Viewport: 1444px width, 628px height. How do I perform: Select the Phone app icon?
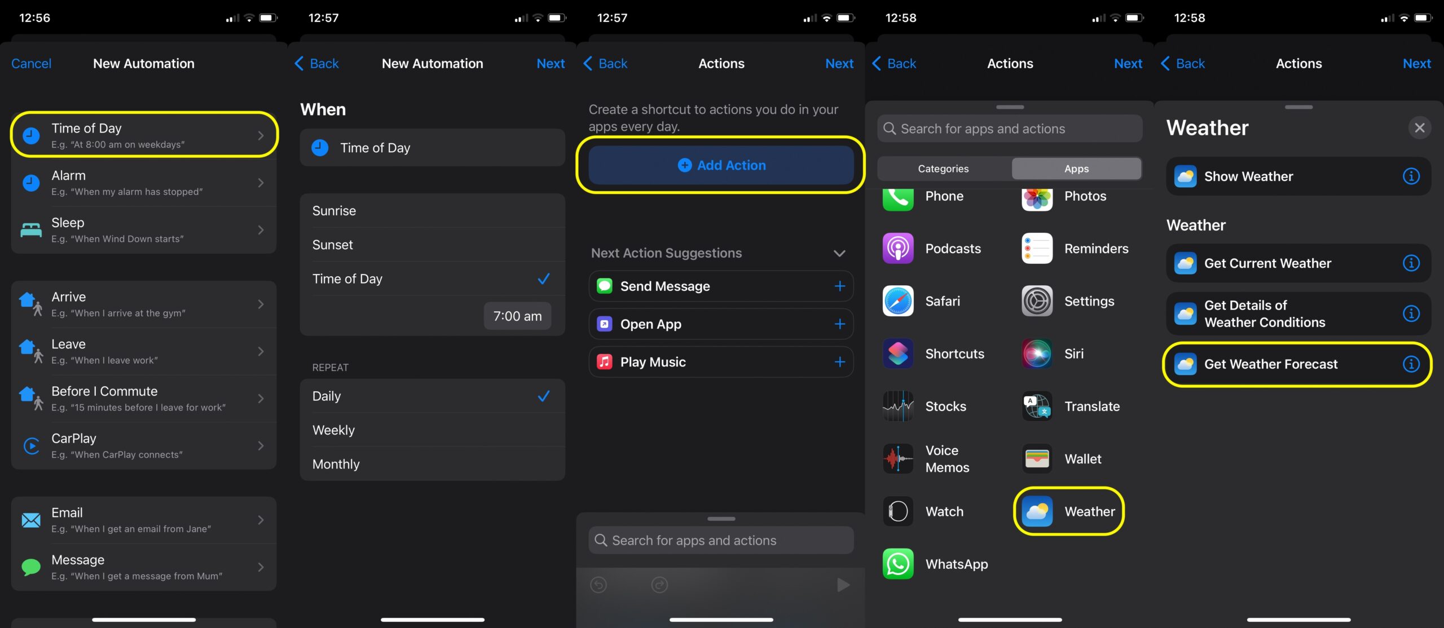898,196
